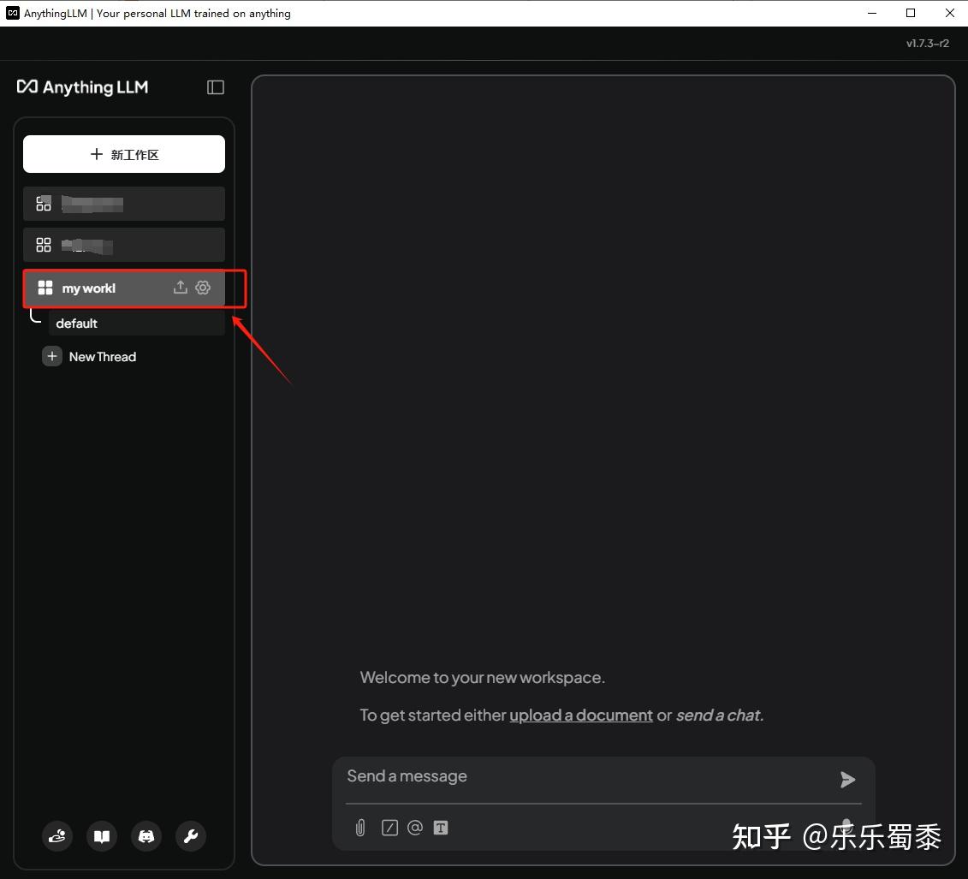Click the New Thread plus button
The height and width of the screenshot is (879, 968).
point(52,356)
